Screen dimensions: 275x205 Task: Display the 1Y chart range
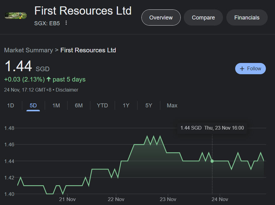pyautogui.click(x=126, y=106)
